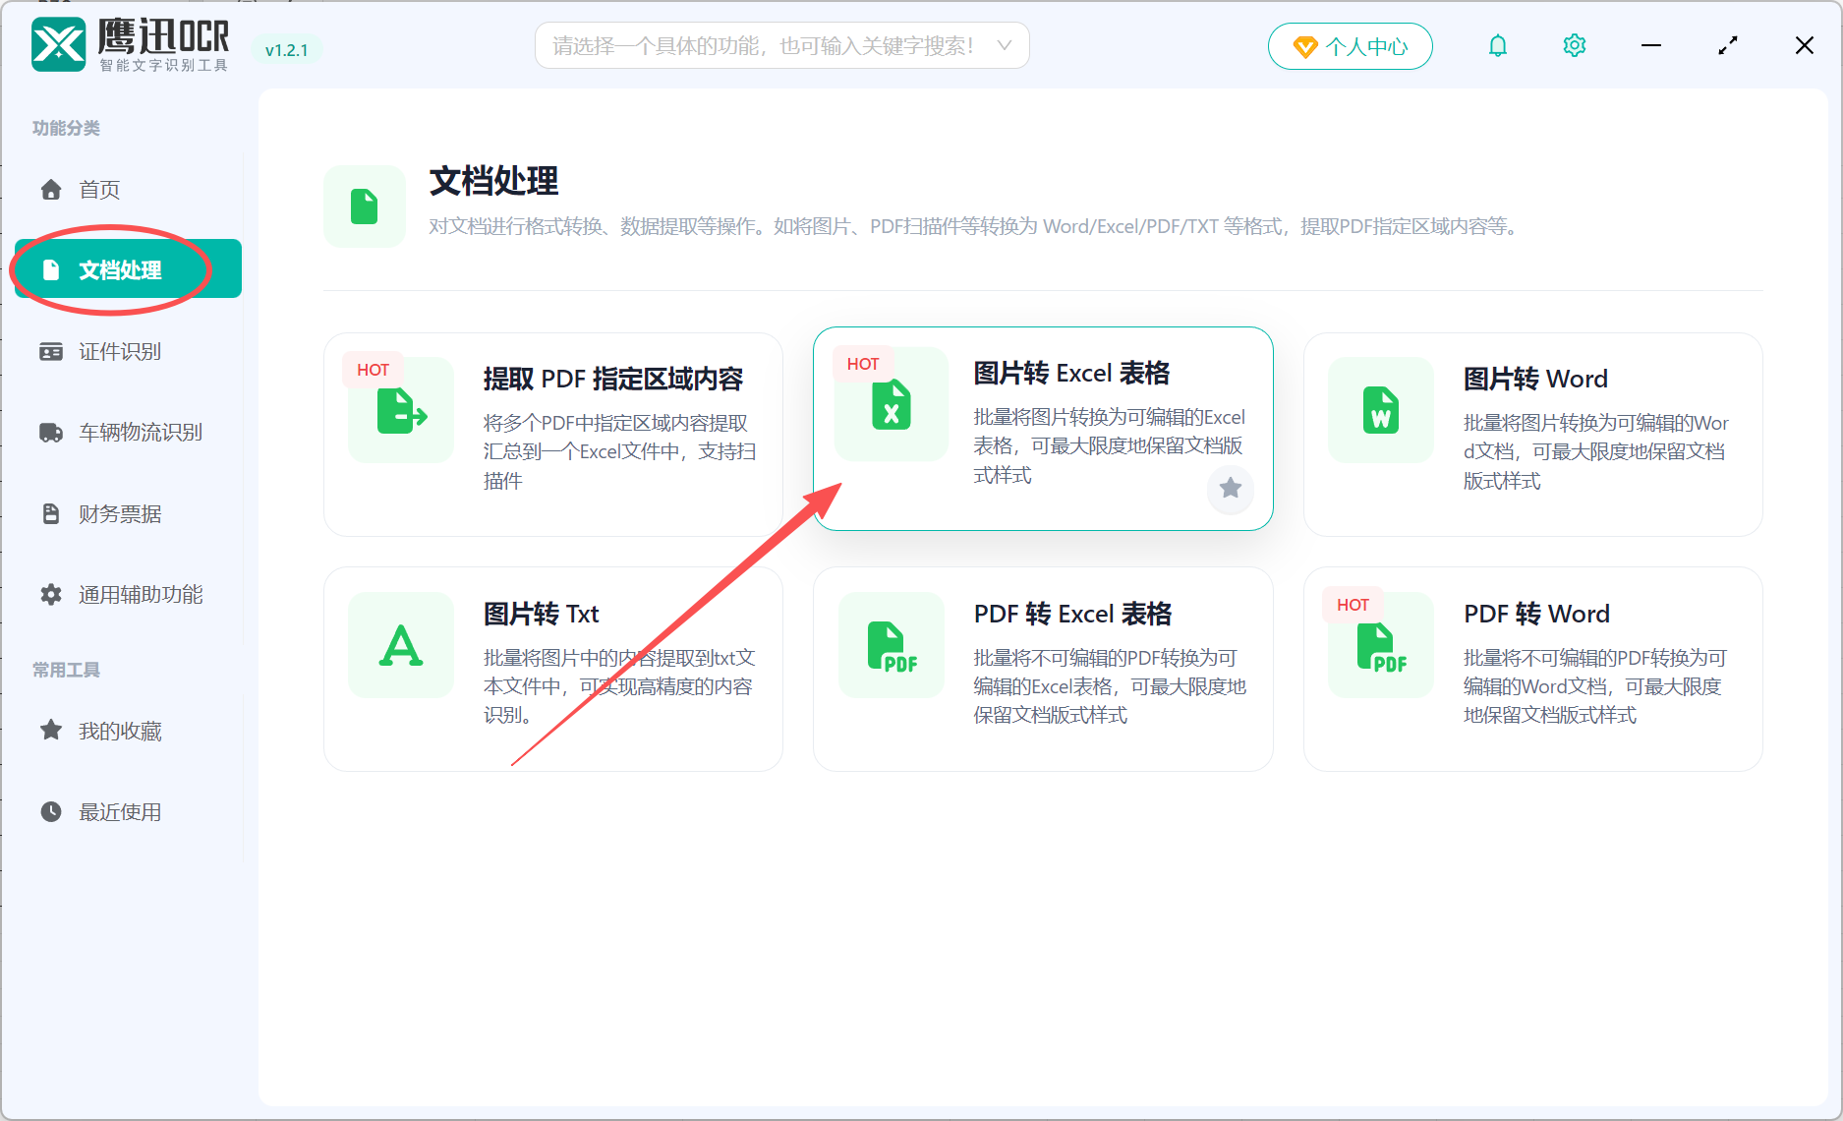The height and width of the screenshot is (1121, 1843).
Task: Click the star icon beside 我的收藏
Action: [51, 730]
